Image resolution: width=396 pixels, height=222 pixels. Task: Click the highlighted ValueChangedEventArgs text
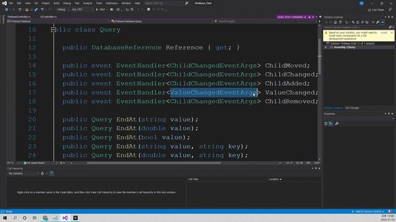213,92
